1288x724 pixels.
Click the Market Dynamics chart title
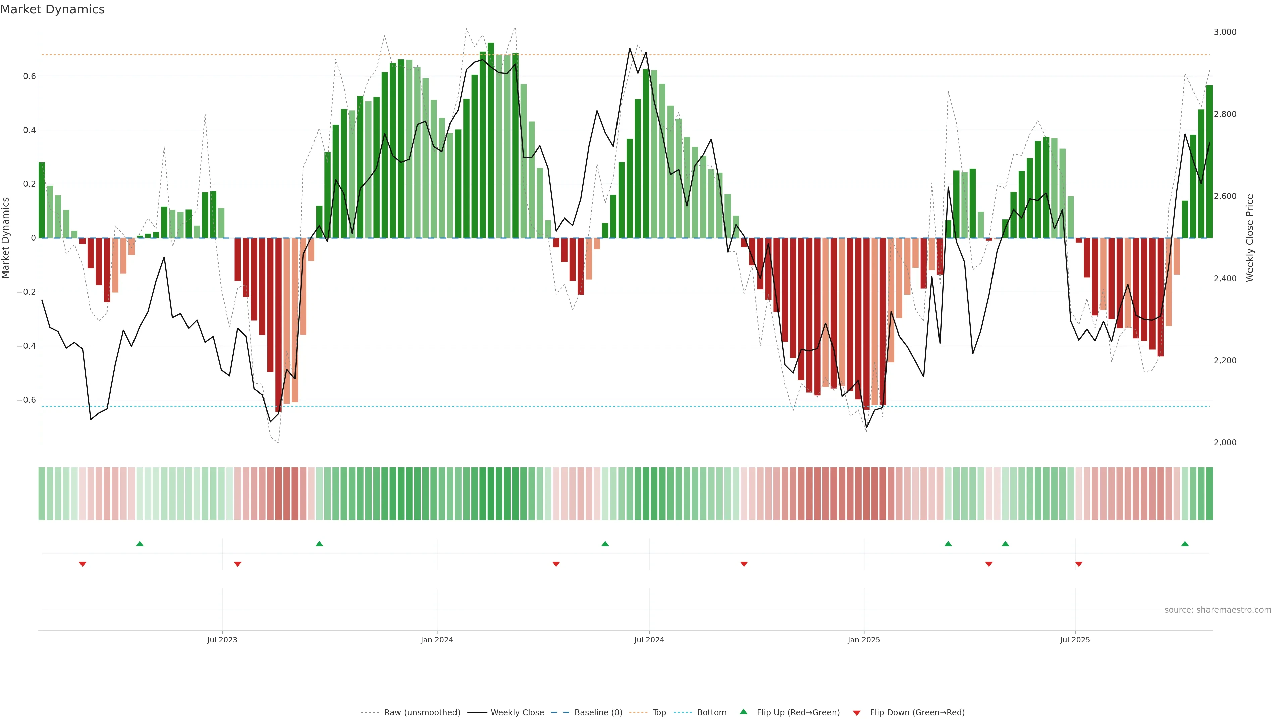[53, 9]
